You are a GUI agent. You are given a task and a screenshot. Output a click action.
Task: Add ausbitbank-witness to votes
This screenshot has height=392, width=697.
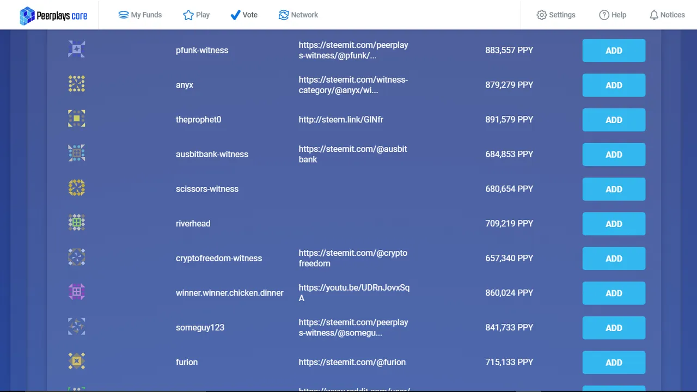point(614,155)
